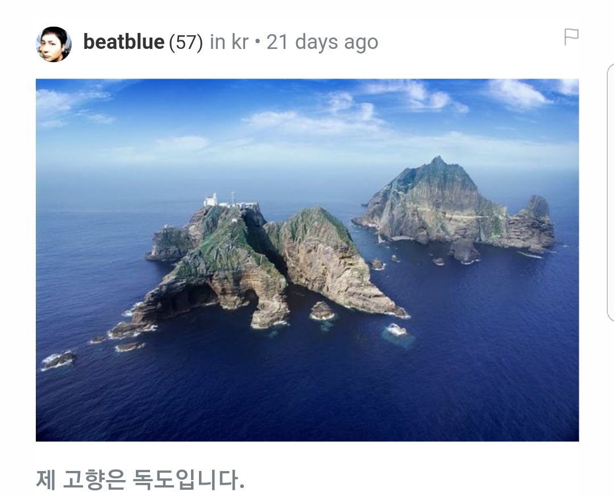Screen dimensions: 614x496
Task: Click the dot separator before 21 days ago
Action: 258,42
